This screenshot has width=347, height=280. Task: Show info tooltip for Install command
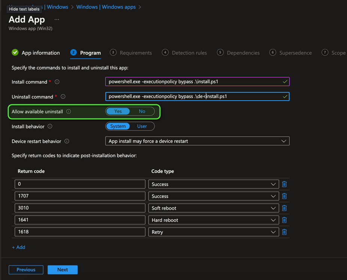(57, 82)
